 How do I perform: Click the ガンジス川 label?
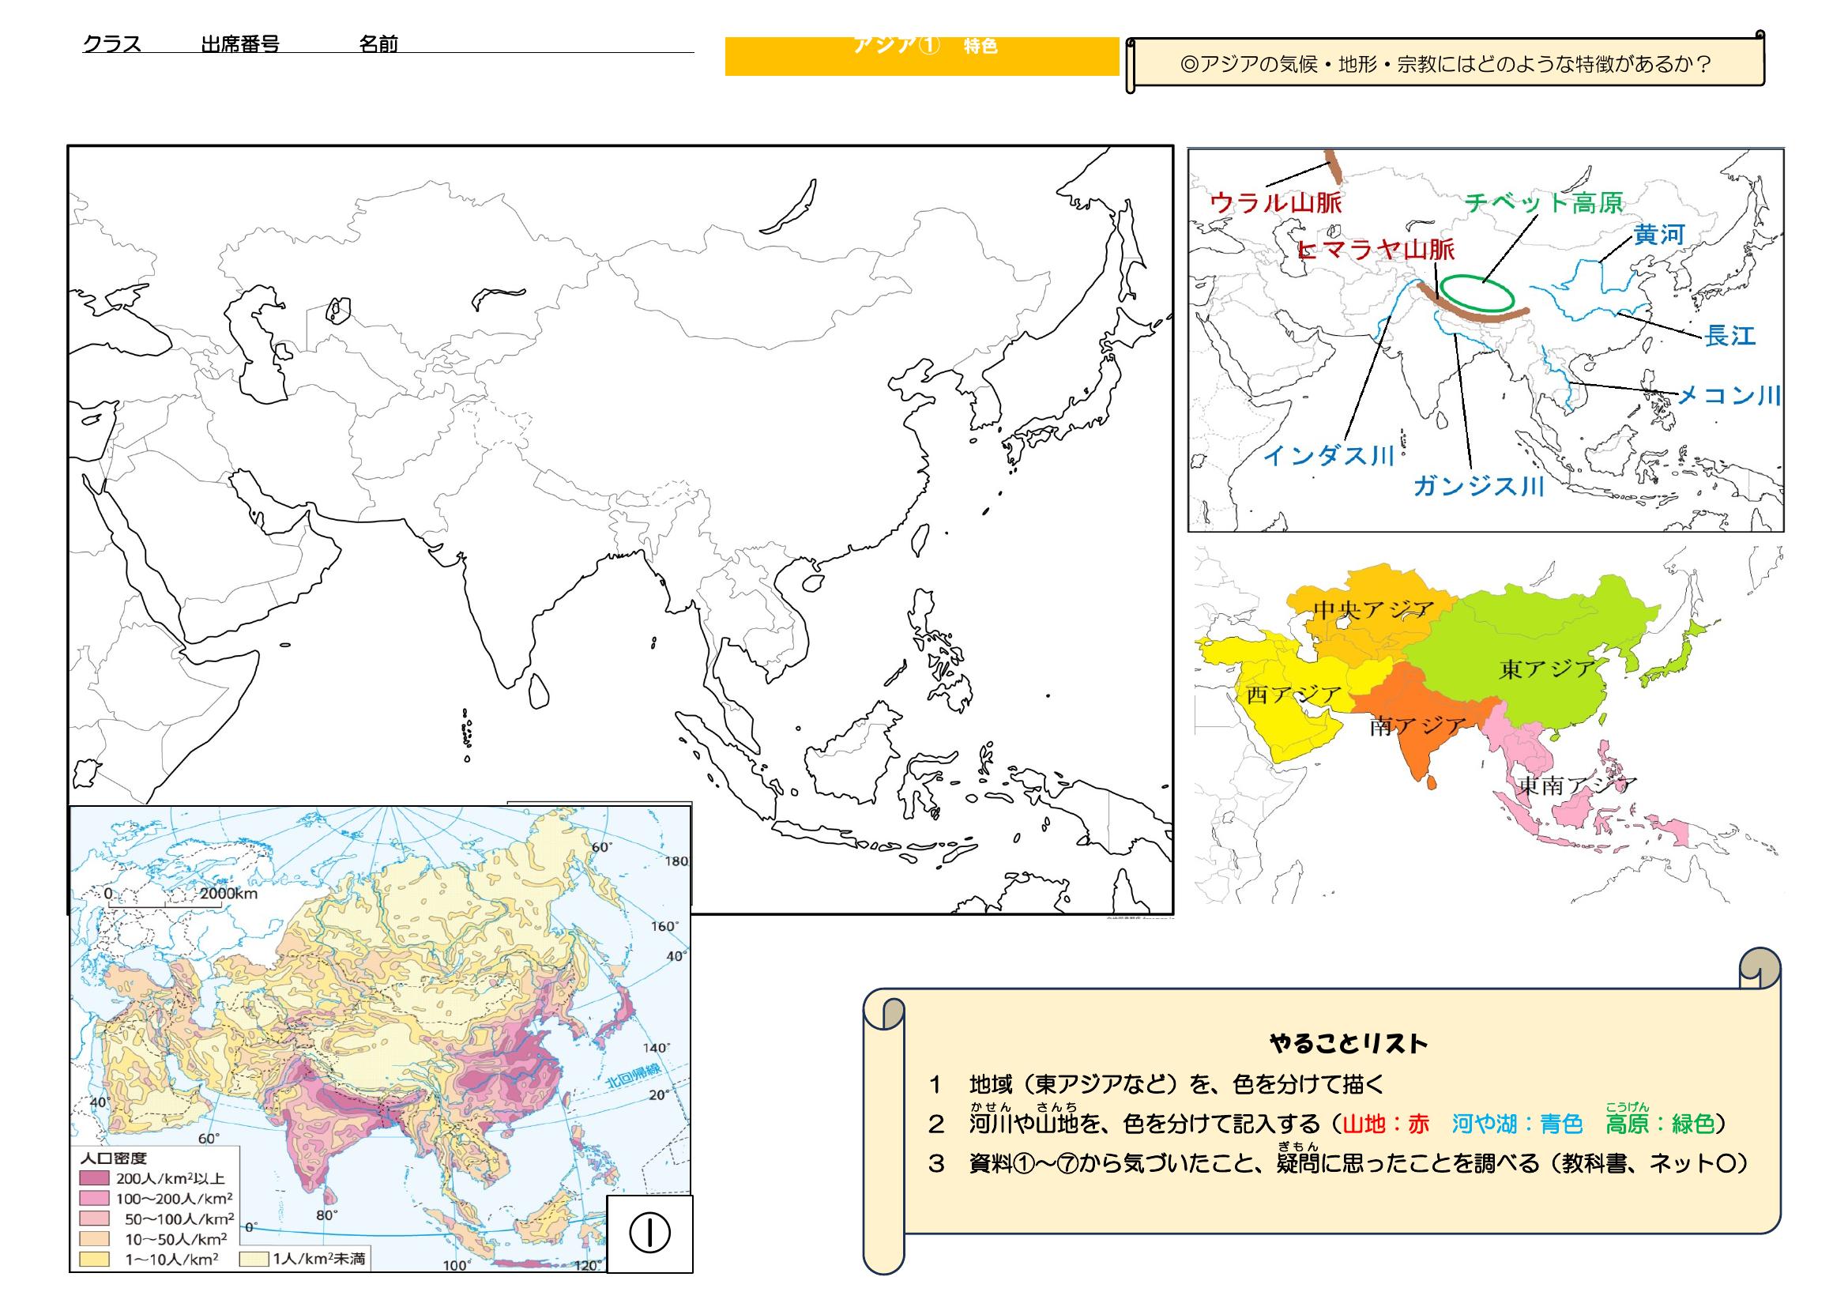tap(1479, 486)
